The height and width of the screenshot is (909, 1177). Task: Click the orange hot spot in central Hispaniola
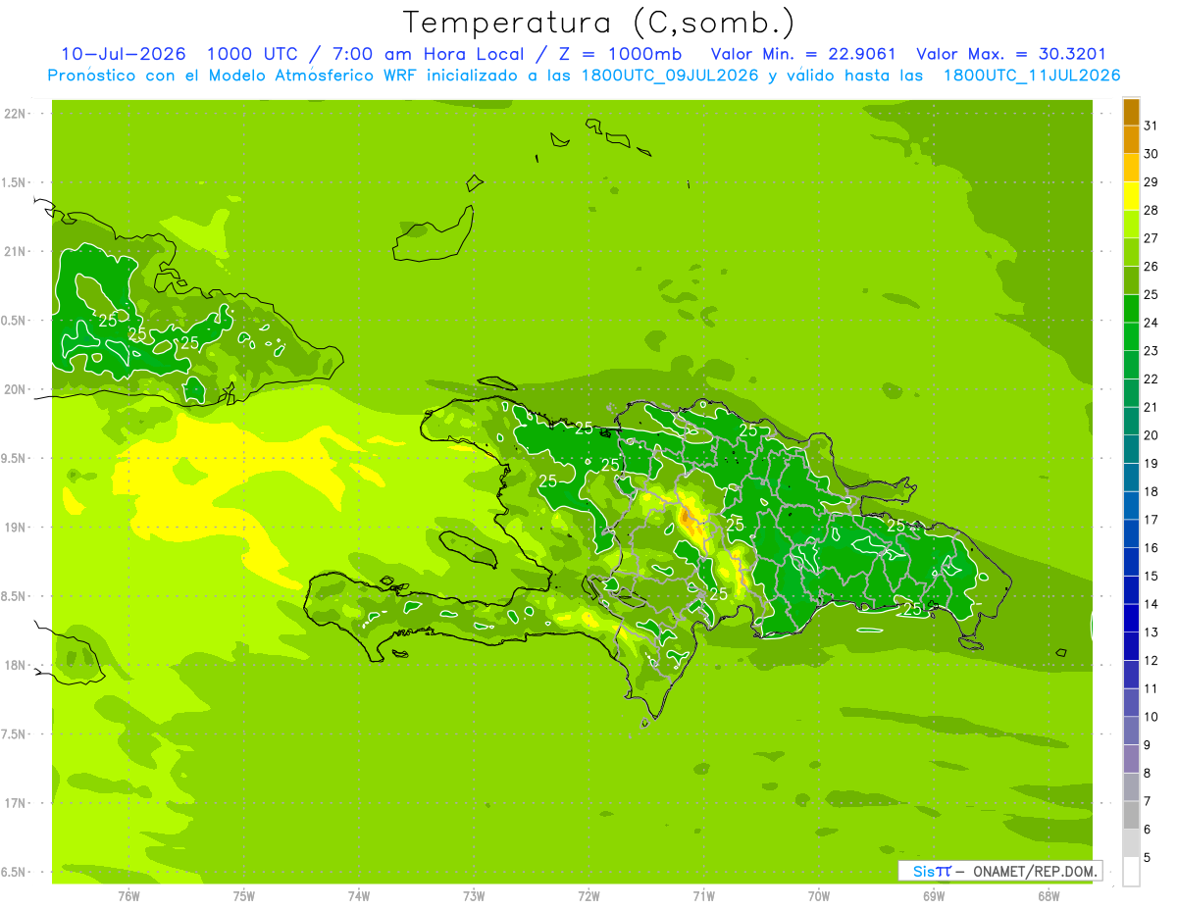[691, 523]
